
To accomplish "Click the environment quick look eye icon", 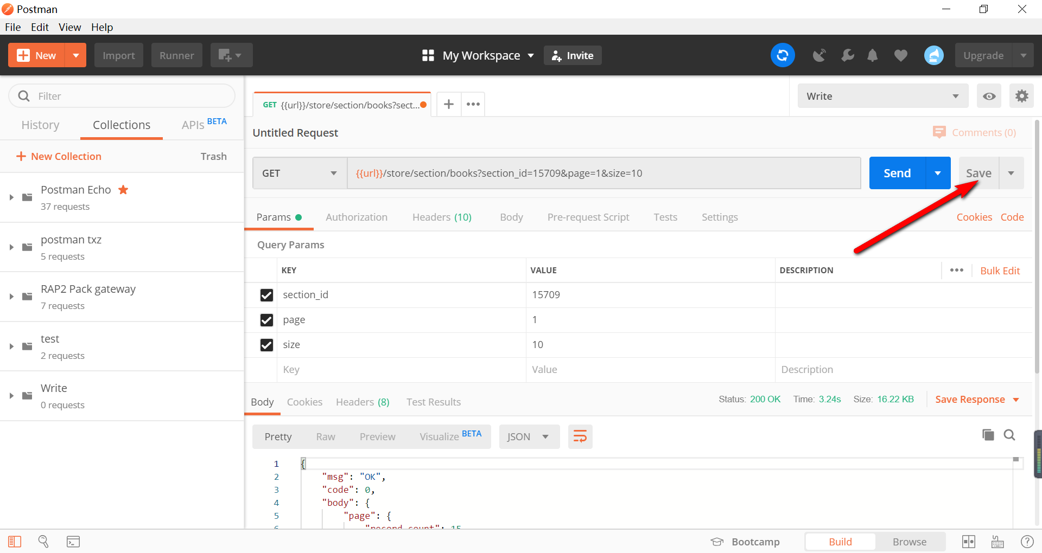I will pos(989,96).
